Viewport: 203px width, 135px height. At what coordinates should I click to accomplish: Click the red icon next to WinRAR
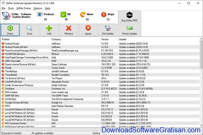tap(3, 82)
